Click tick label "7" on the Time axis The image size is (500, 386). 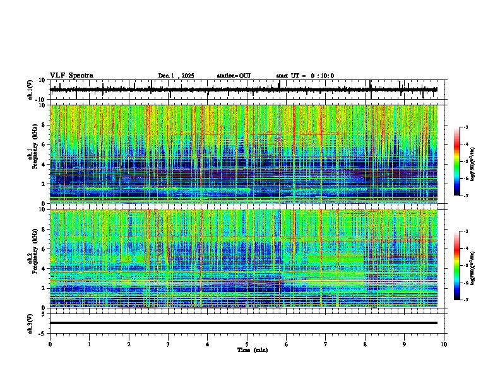click(x=325, y=344)
